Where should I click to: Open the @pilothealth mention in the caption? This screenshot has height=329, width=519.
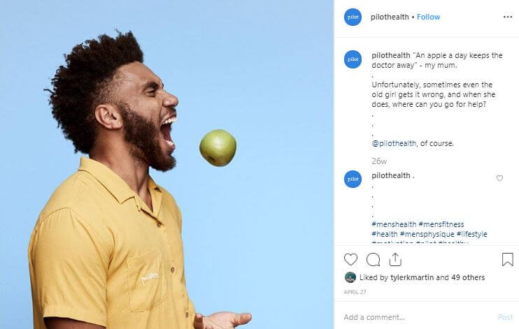click(394, 143)
